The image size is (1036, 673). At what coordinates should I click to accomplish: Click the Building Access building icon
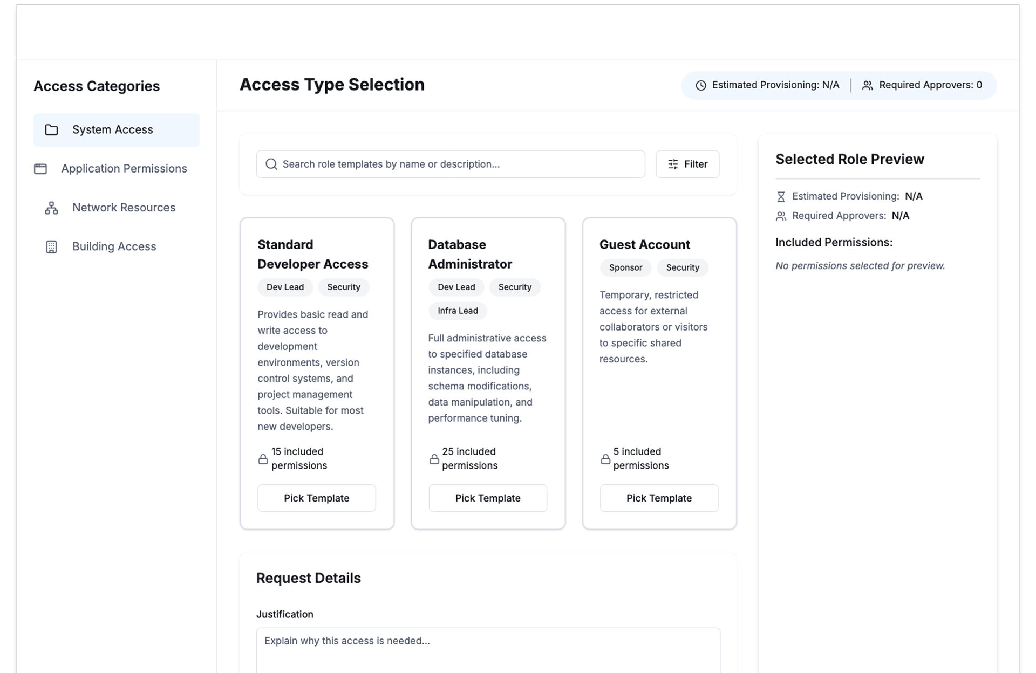[x=51, y=247]
